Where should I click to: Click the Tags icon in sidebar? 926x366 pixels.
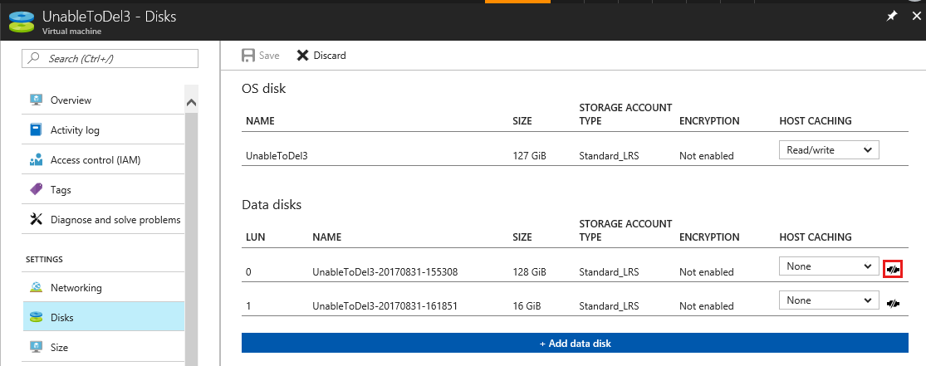36,190
